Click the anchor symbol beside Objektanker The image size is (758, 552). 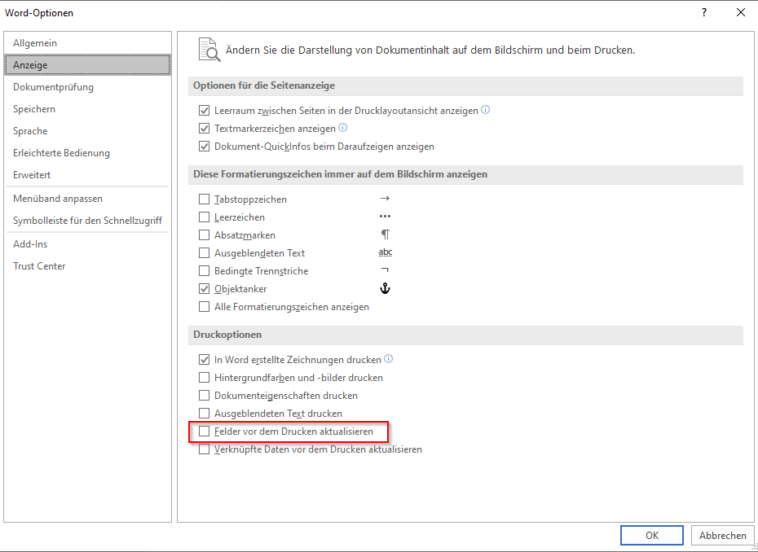click(x=385, y=289)
